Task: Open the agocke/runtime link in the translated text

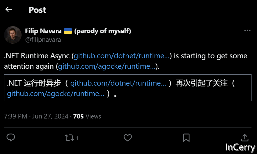Action: 56,94
